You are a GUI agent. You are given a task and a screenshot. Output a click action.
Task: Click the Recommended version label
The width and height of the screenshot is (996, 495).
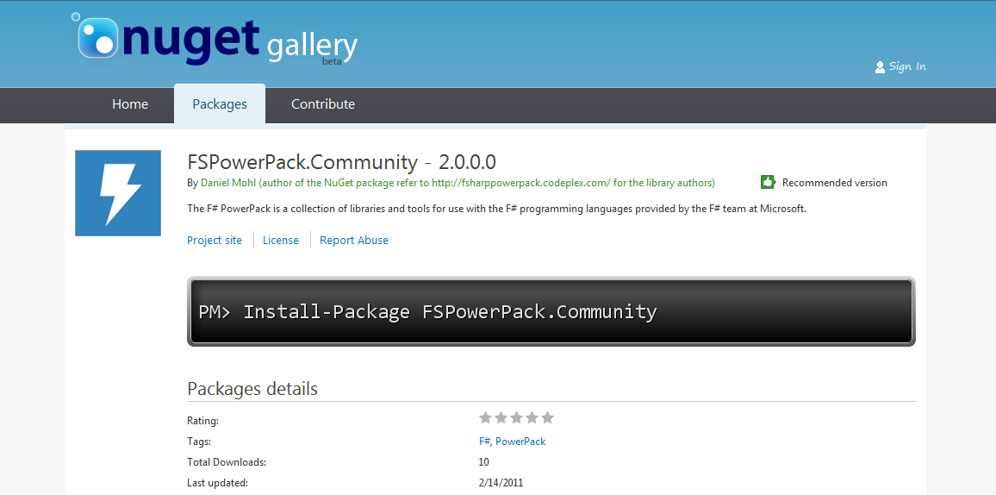pyautogui.click(x=835, y=183)
